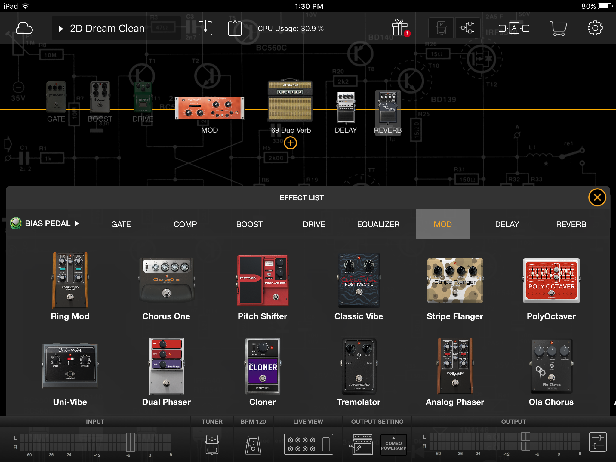Switch to the DELAY effects tab
Screen dimensions: 616x462
point(507,224)
